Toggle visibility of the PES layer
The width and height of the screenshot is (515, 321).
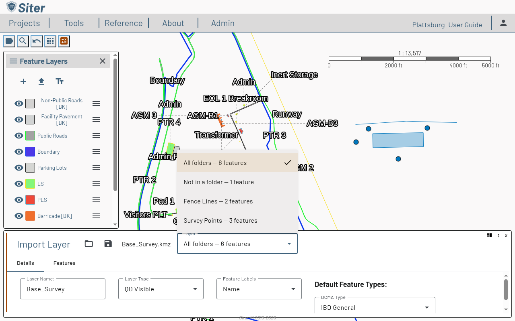tap(19, 200)
